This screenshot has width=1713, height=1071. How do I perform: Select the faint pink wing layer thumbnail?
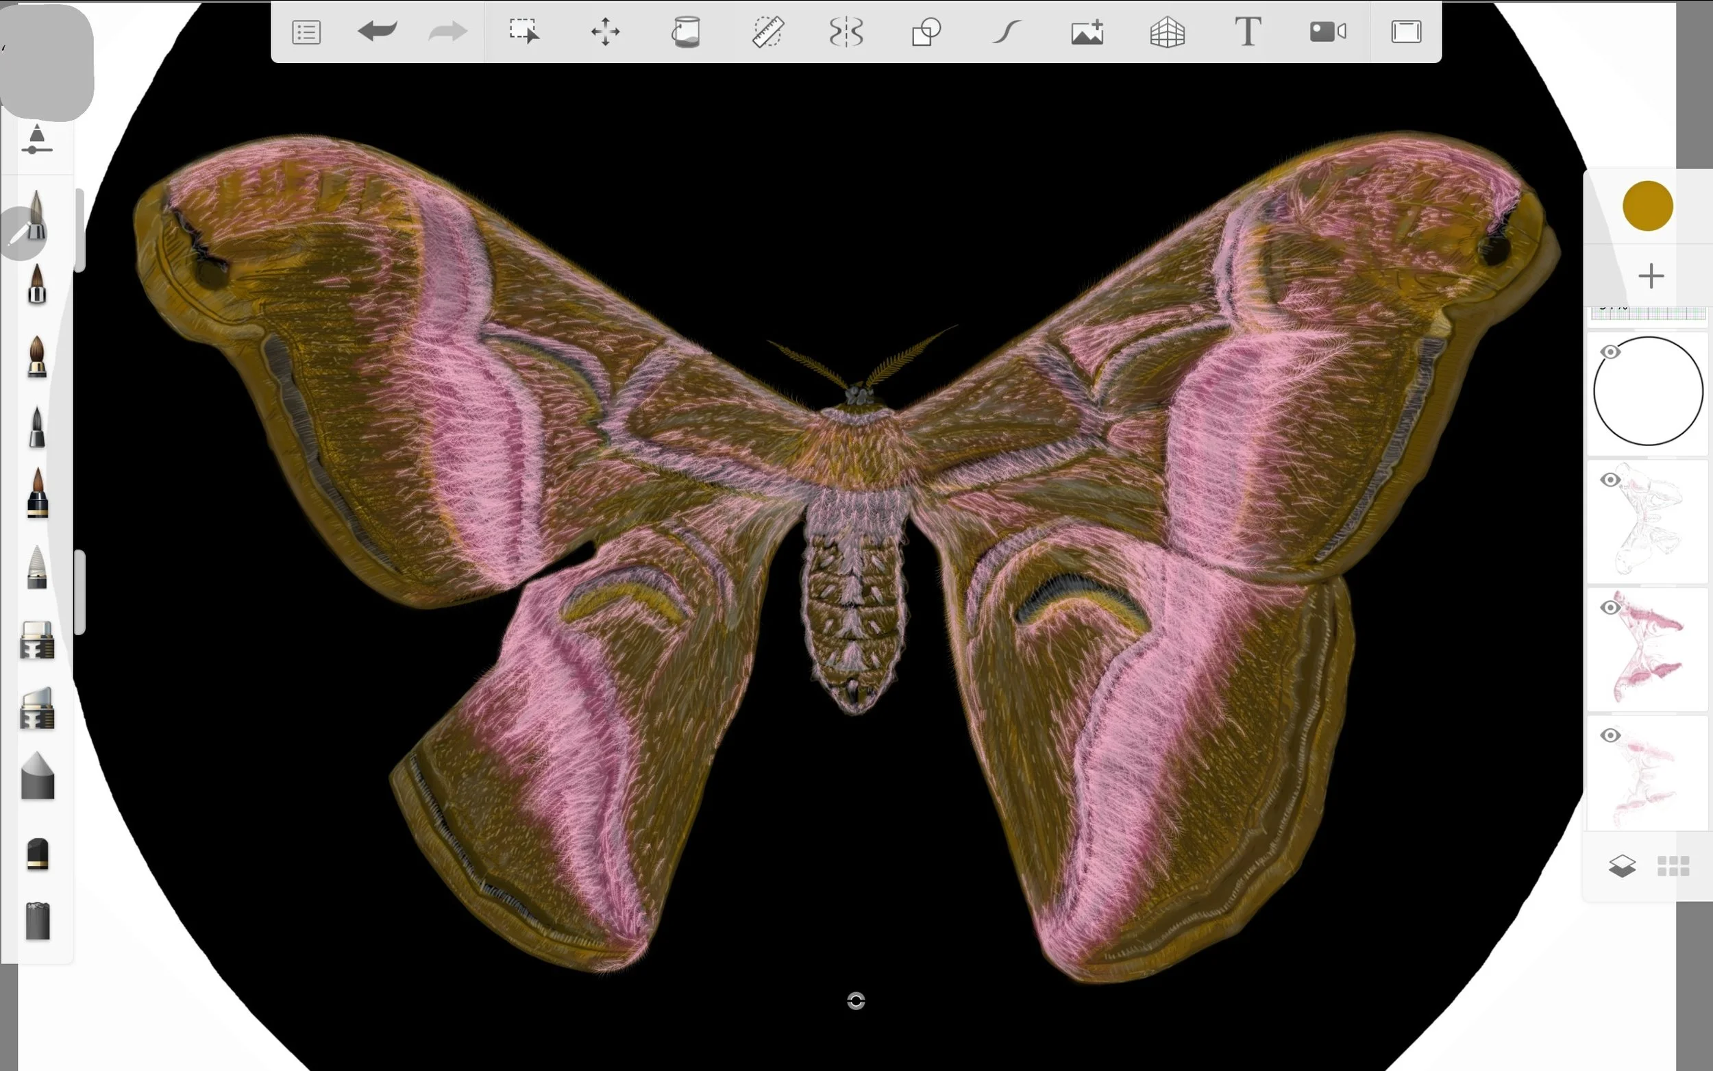click(x=1648, y=774)
